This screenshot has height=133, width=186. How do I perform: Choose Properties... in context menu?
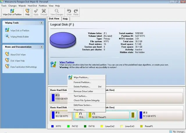(87, 110)
